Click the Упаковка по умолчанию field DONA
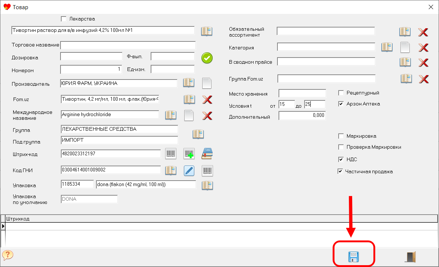 pos(89,199)
